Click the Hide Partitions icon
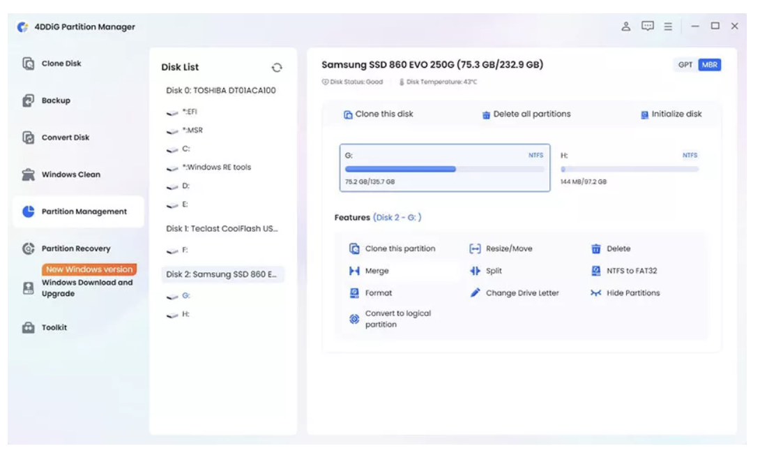 click(595, 293)
